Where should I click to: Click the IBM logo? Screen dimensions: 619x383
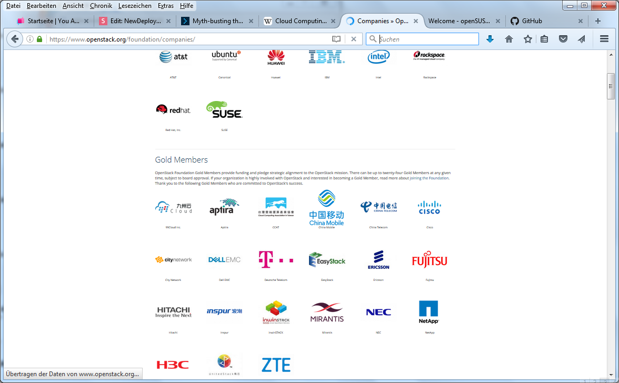(327, 57)
